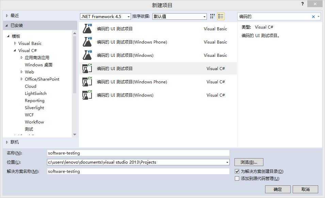Image resolution: width=325 pixels, height=198 pixels.
Task: Click Visual C# label of 编码的 UI 测试项目(Windows Phone)
Action: point(215,82)
